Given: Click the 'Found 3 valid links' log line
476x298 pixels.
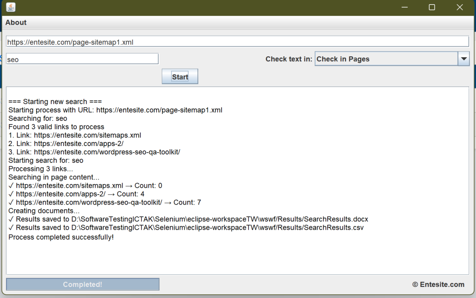Looking at the screenshot, I should [56, 127].
